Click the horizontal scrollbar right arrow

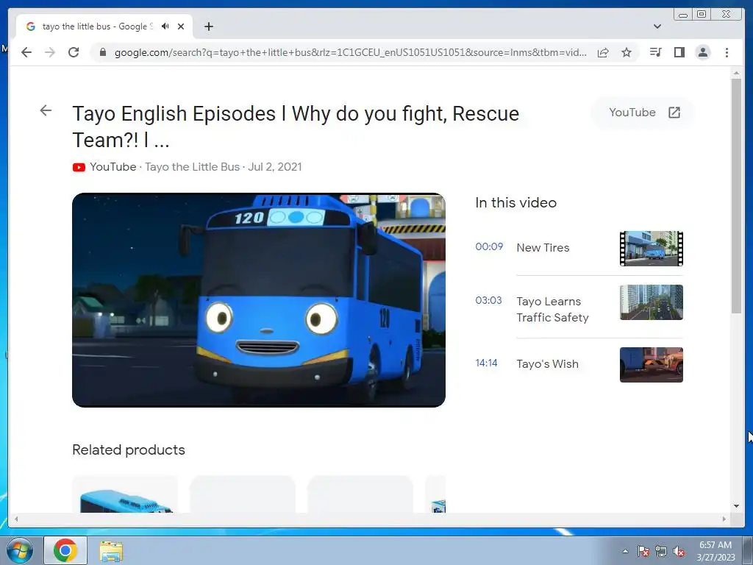(x=724, y=519)
